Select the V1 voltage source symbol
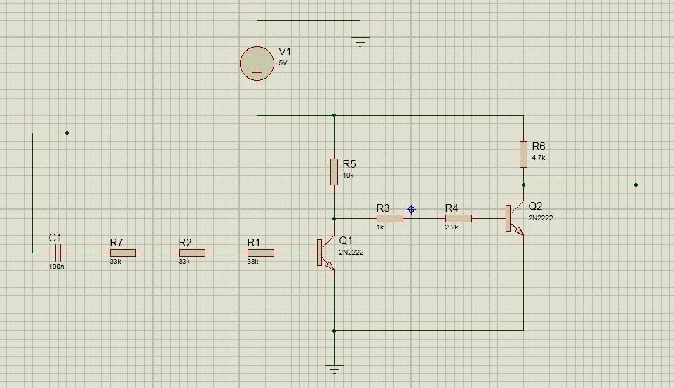The width and height of the screenshot is (674, 388). (257, 64)
